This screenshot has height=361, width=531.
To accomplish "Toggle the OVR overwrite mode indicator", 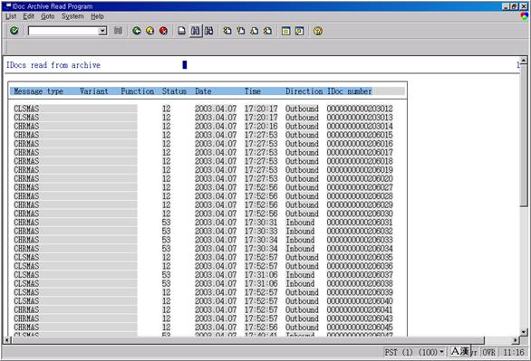I will (x=488, y=352).
